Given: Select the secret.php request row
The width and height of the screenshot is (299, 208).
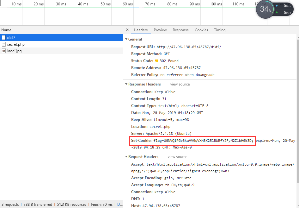Looking at the screenshot, I should (16, 44).
